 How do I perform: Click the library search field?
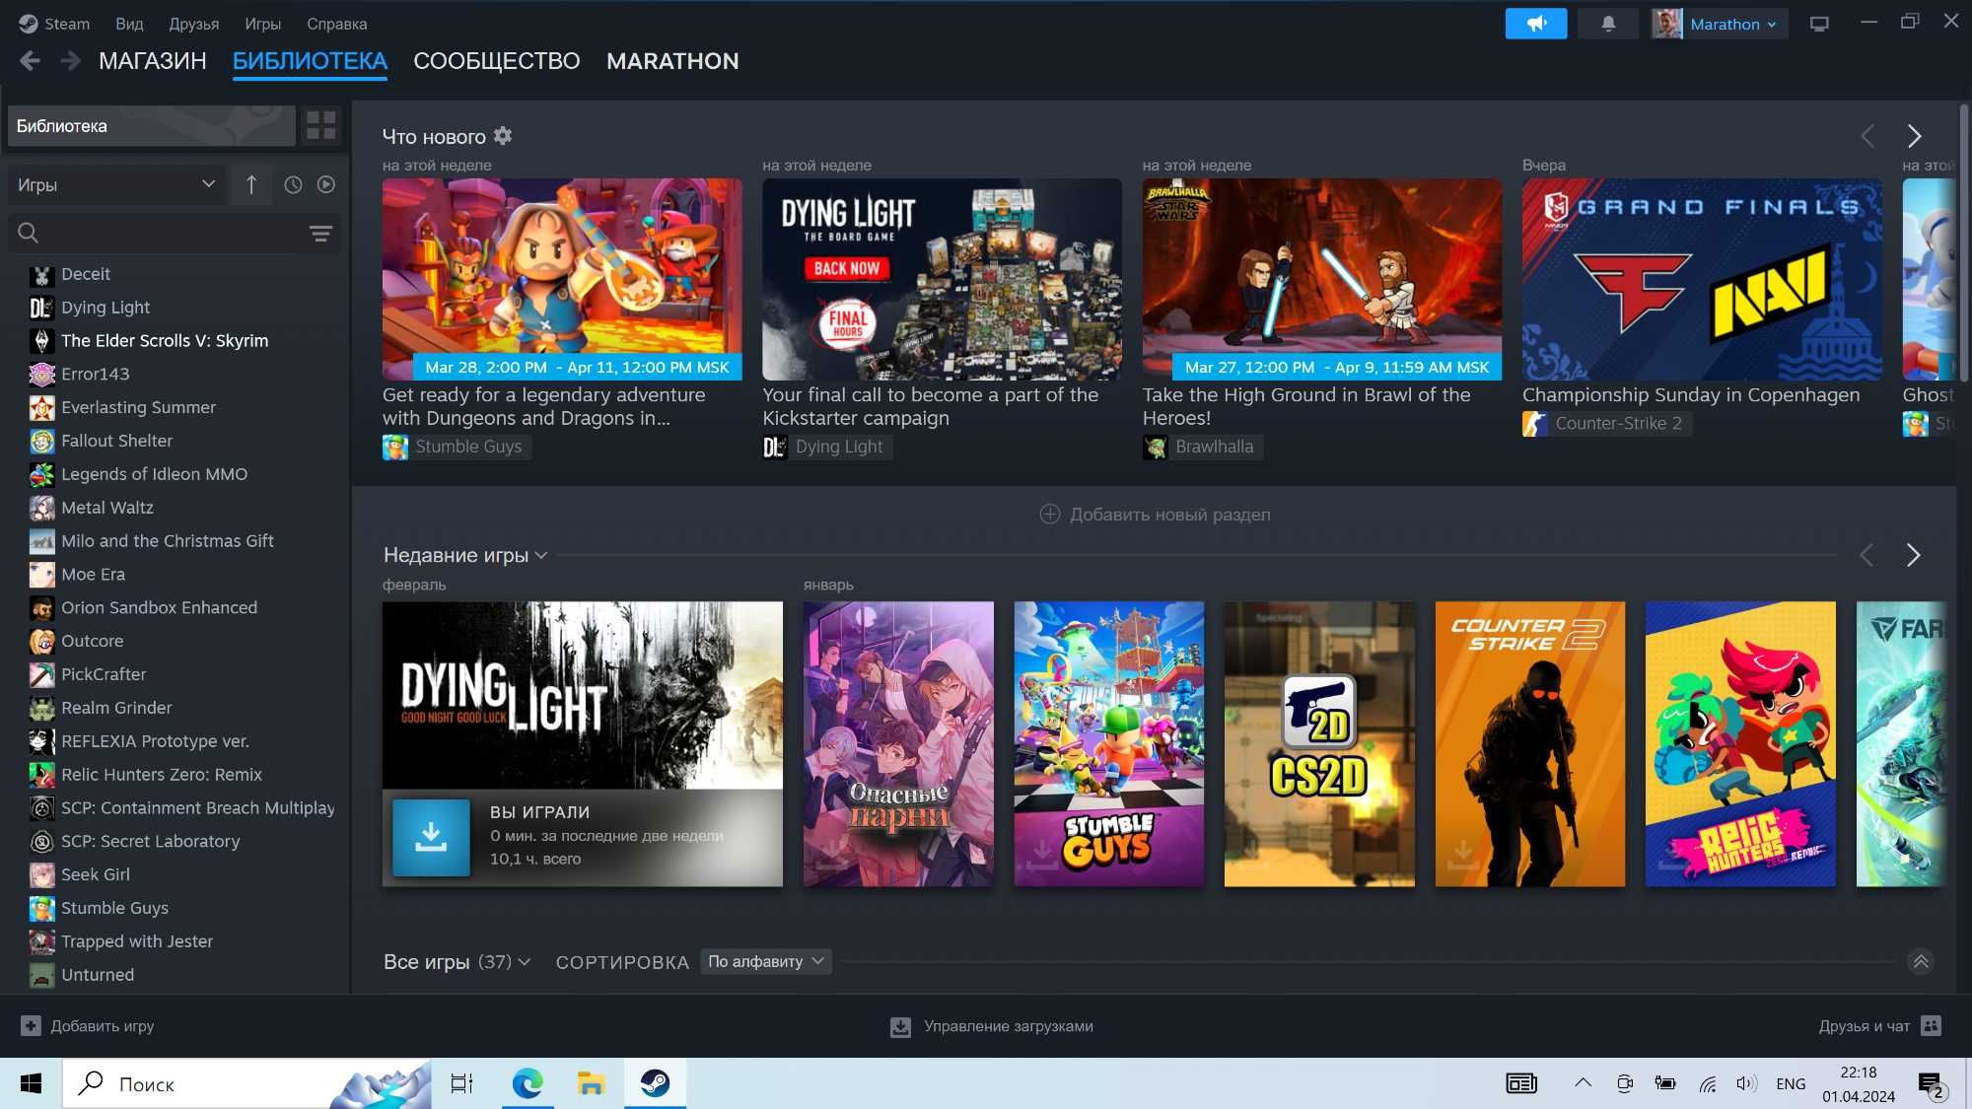163,234
